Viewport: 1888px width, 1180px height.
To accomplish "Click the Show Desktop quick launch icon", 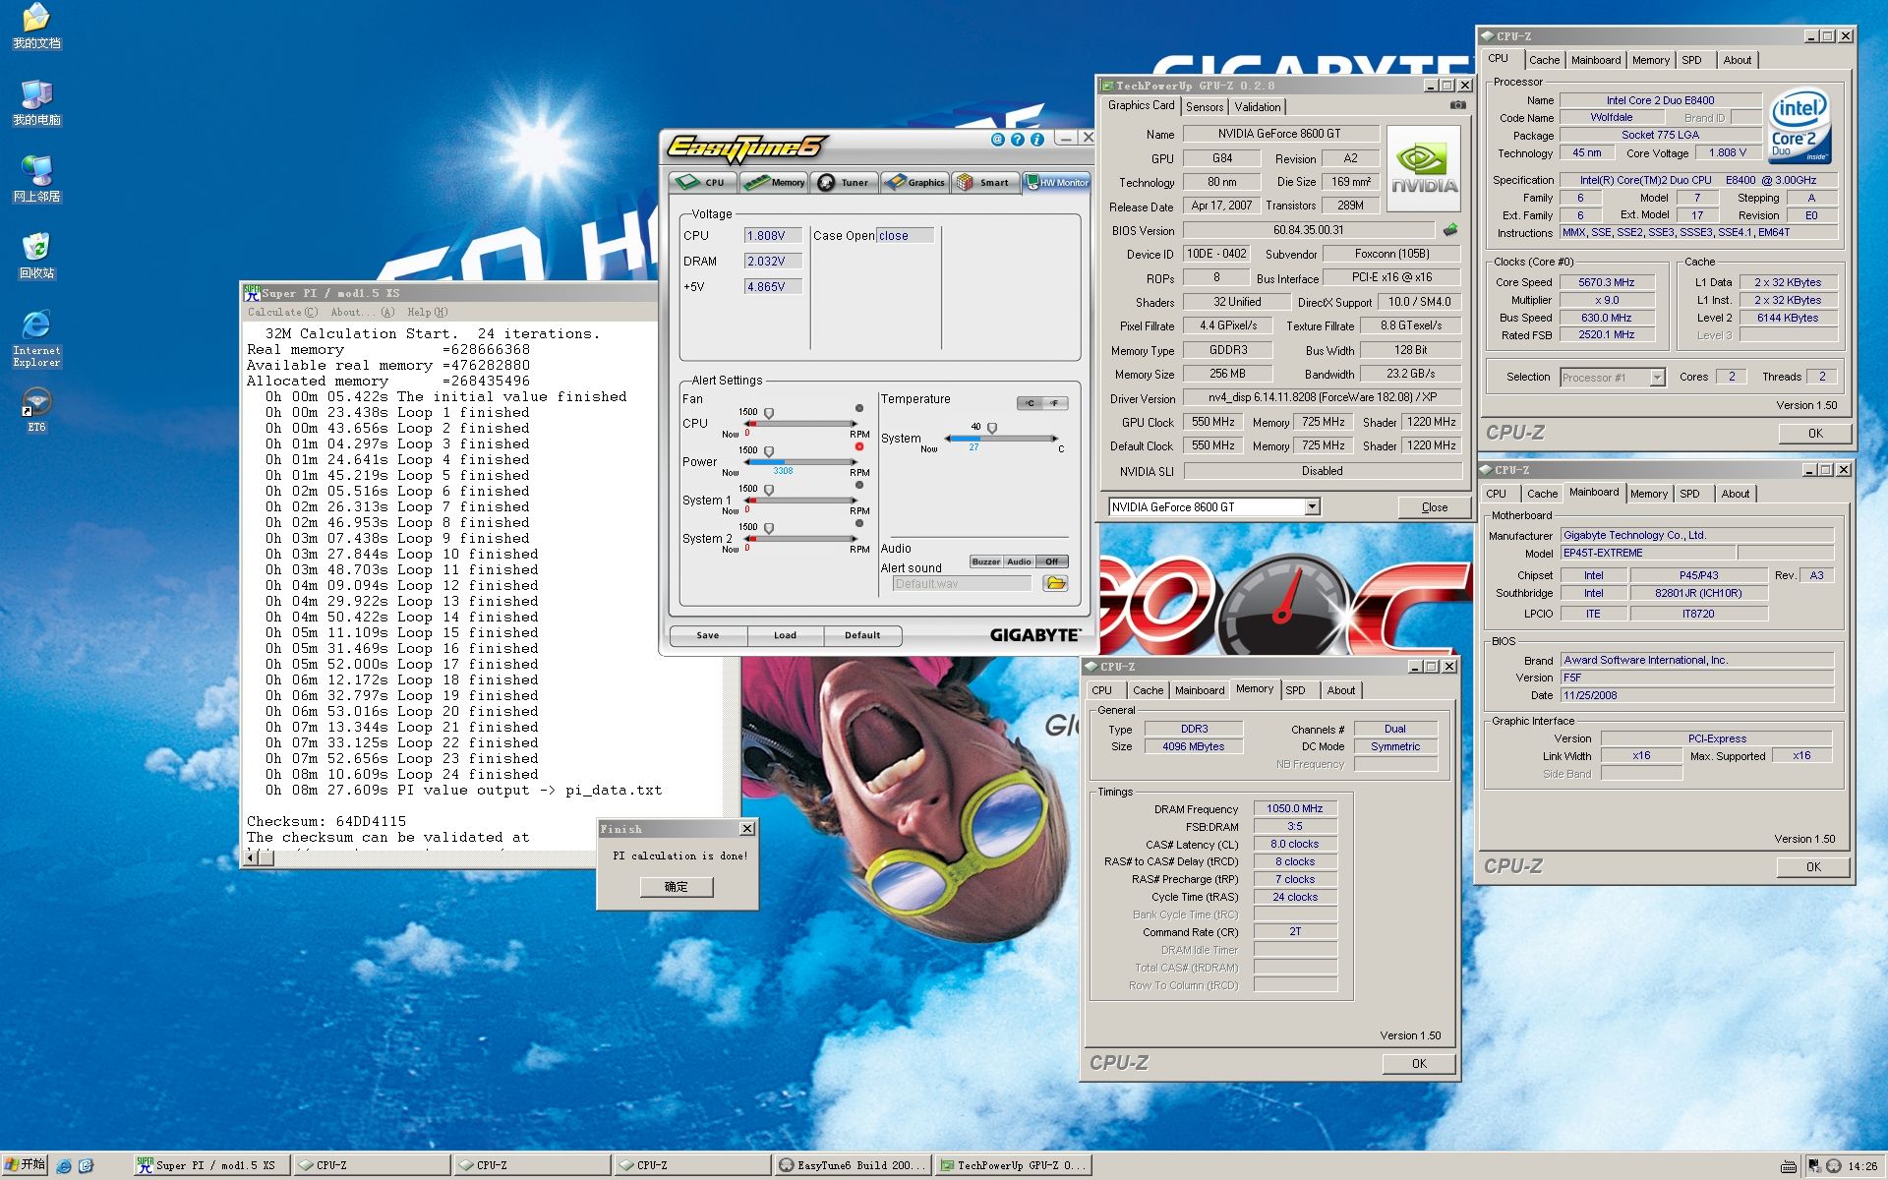I will (86, 1166).
